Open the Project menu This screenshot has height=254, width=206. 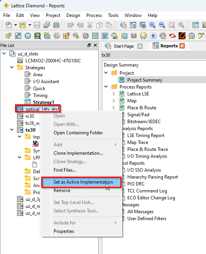pos(53,15)
